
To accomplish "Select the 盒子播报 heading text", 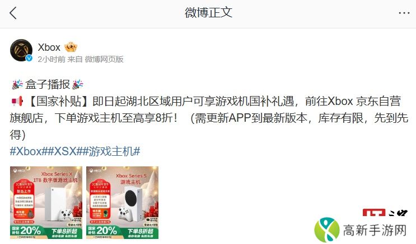I will click(x=48, y=85).
